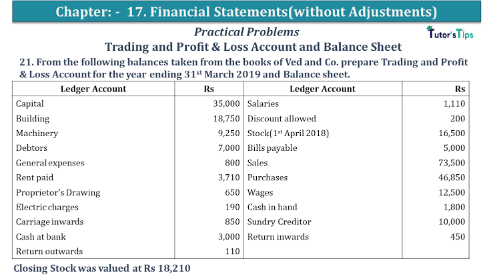Select the Return outwards label
Viewport: 493px width, 277px height.
pos(49,251)
